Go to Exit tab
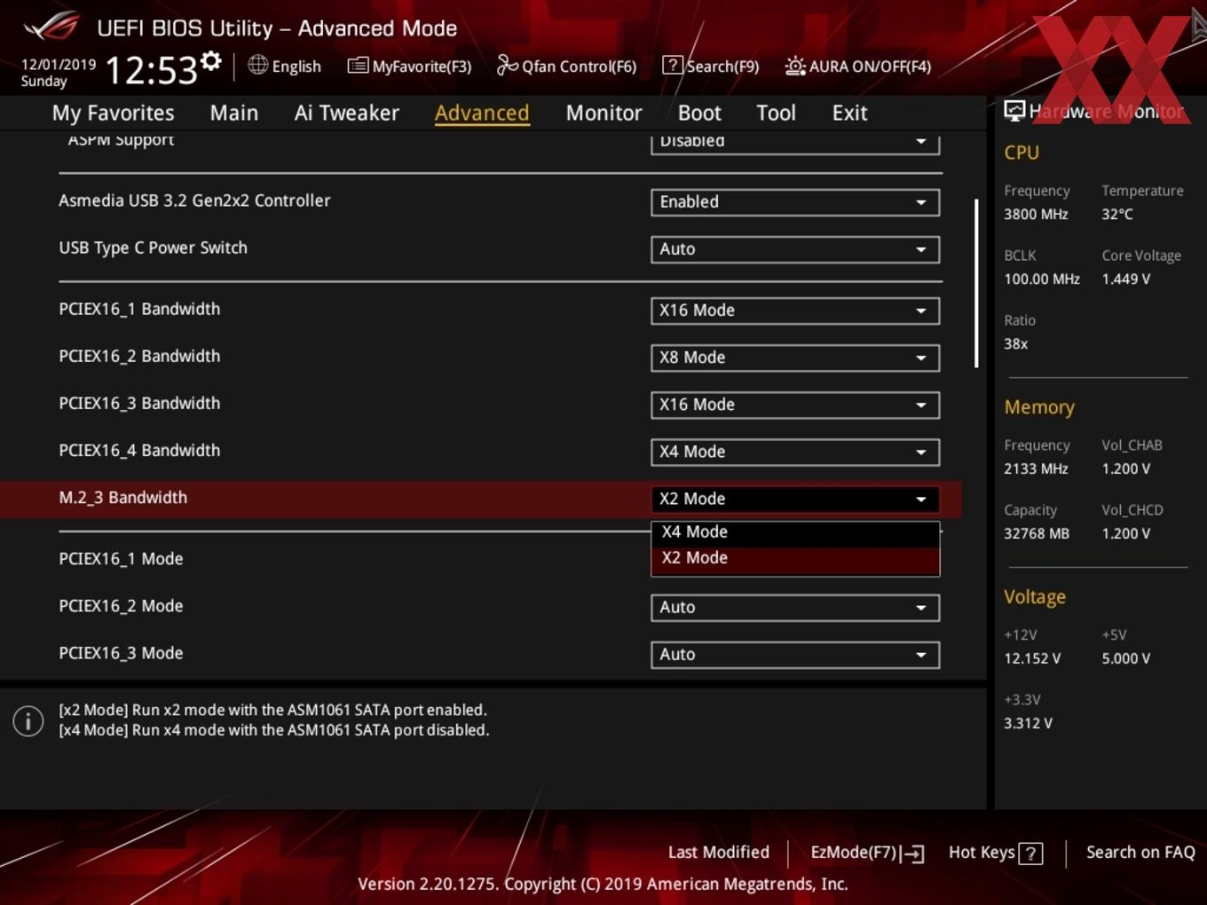Image resolution: width=1207 pixels, height=905 pixels. (849, 113)
